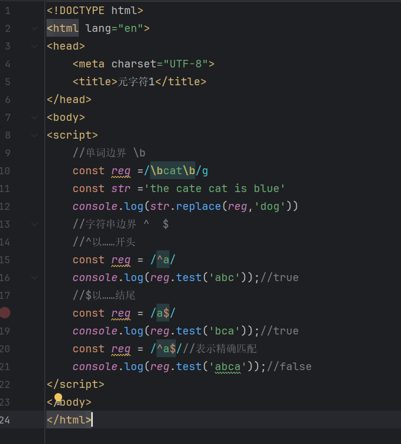
Task: Click the 'abc' string argument
Action: click(x=225, y=277)
